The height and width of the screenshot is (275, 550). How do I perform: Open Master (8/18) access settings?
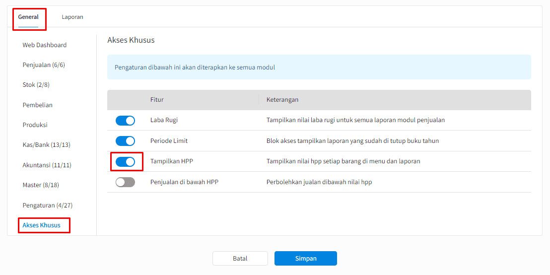pos(41,185)
